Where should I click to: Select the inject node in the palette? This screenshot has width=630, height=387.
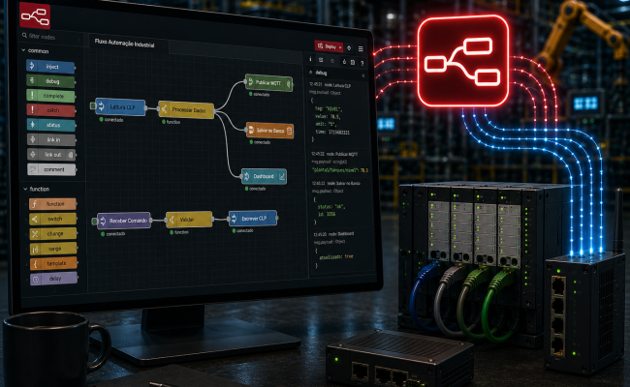pos(50,67)
